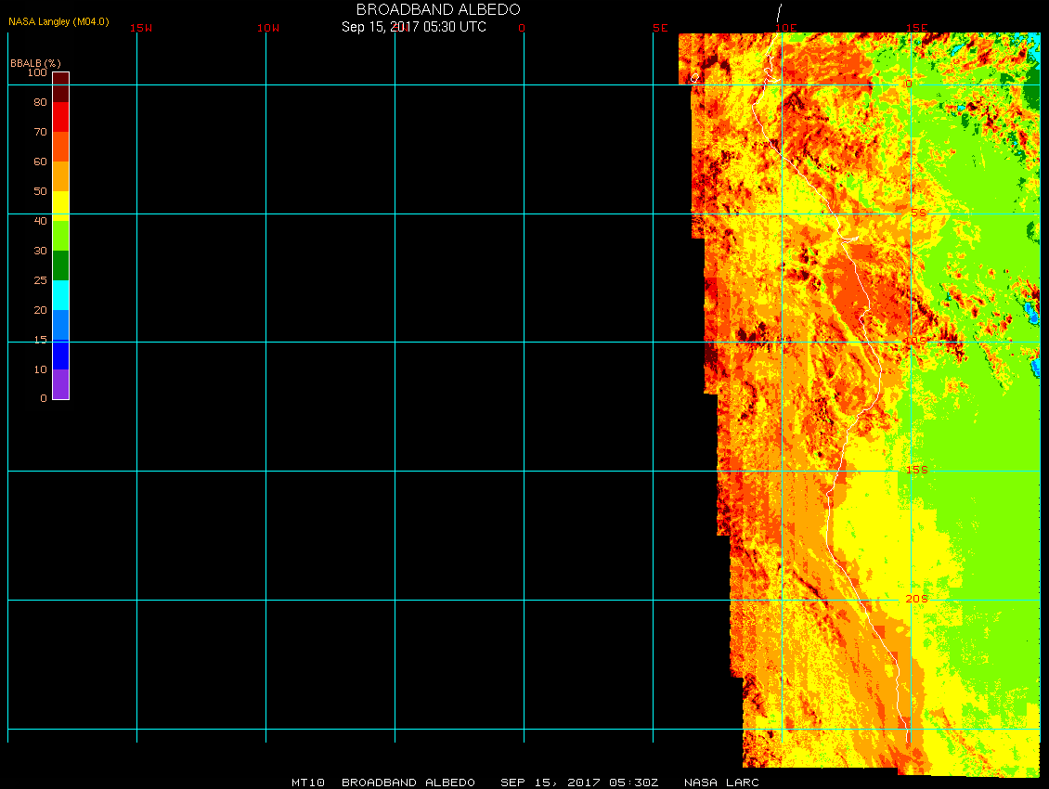
Task: Select the cyan 20–25 legend color
Action: pos(60,295)
